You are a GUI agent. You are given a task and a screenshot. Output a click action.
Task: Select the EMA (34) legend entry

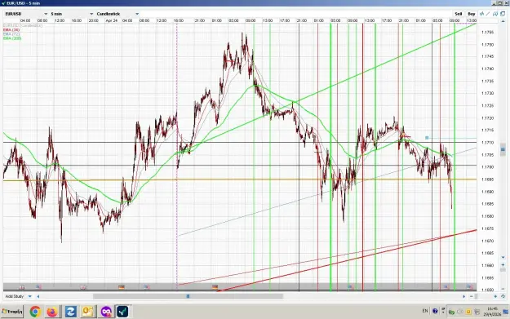(x=11, y=29)
